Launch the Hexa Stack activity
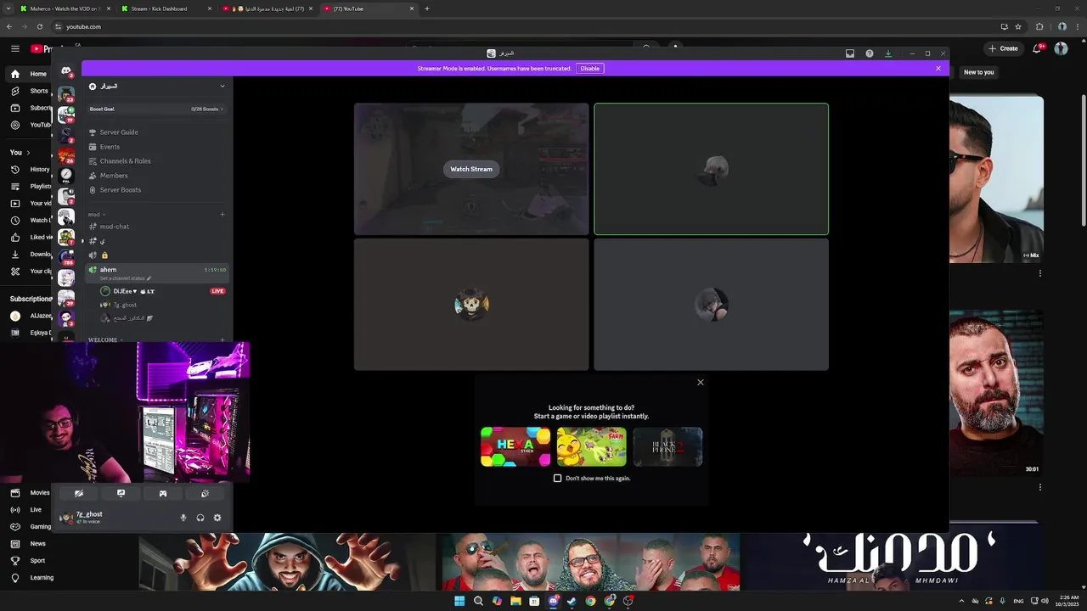Screen dimensions: 1087x611 (x=515, y=446)
